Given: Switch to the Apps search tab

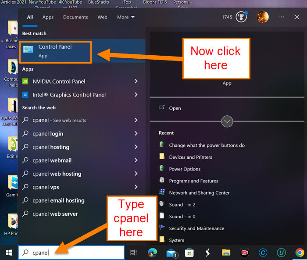Looking at the screenshot, I should [48, 17].
